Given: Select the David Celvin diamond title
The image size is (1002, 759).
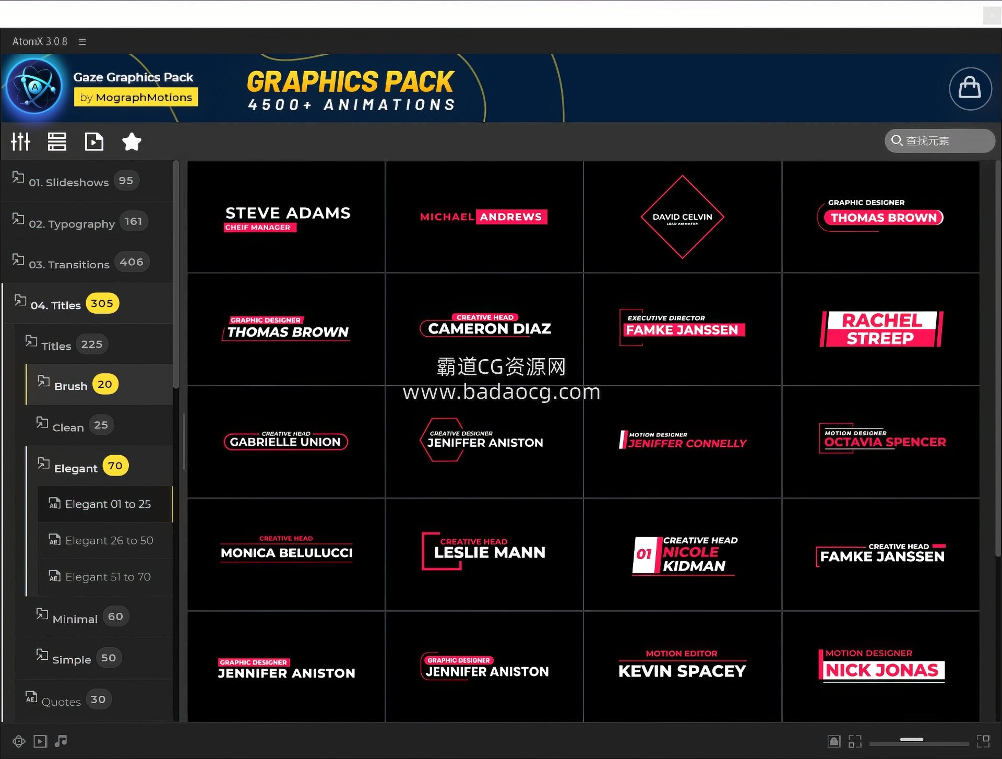Looking at the screenshot, I should tap(683, 217).
